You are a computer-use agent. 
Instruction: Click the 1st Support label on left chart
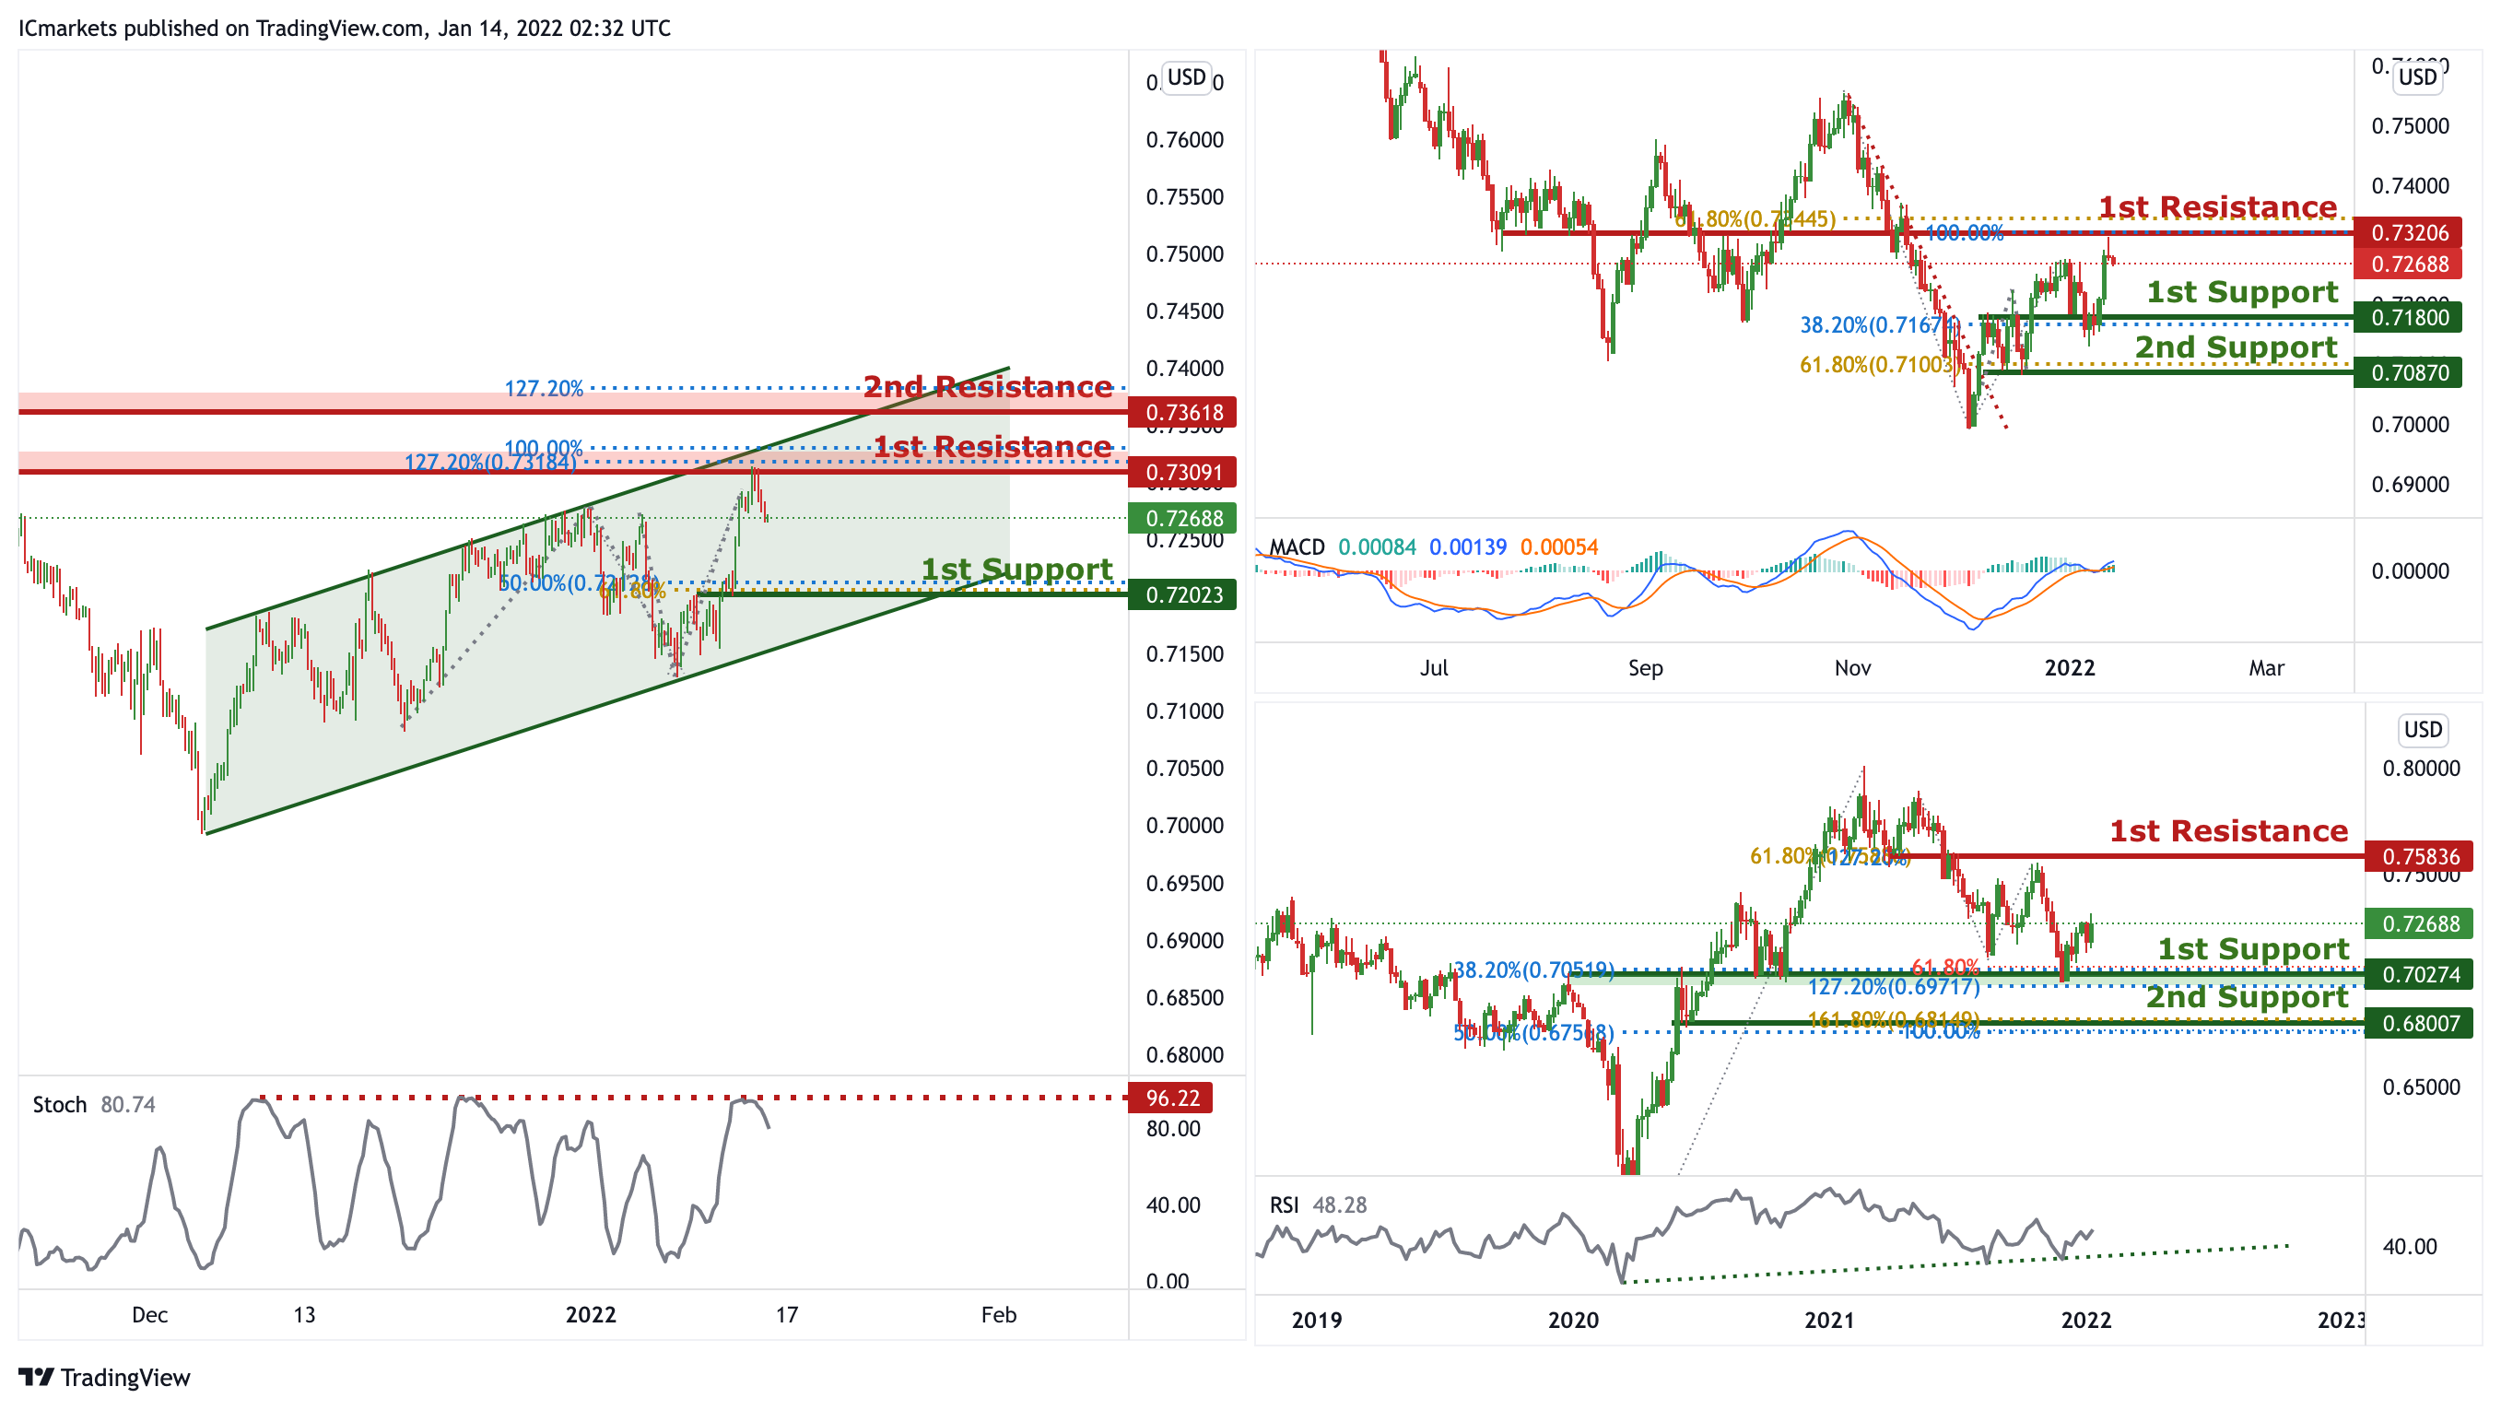(x=1016, y=569)
